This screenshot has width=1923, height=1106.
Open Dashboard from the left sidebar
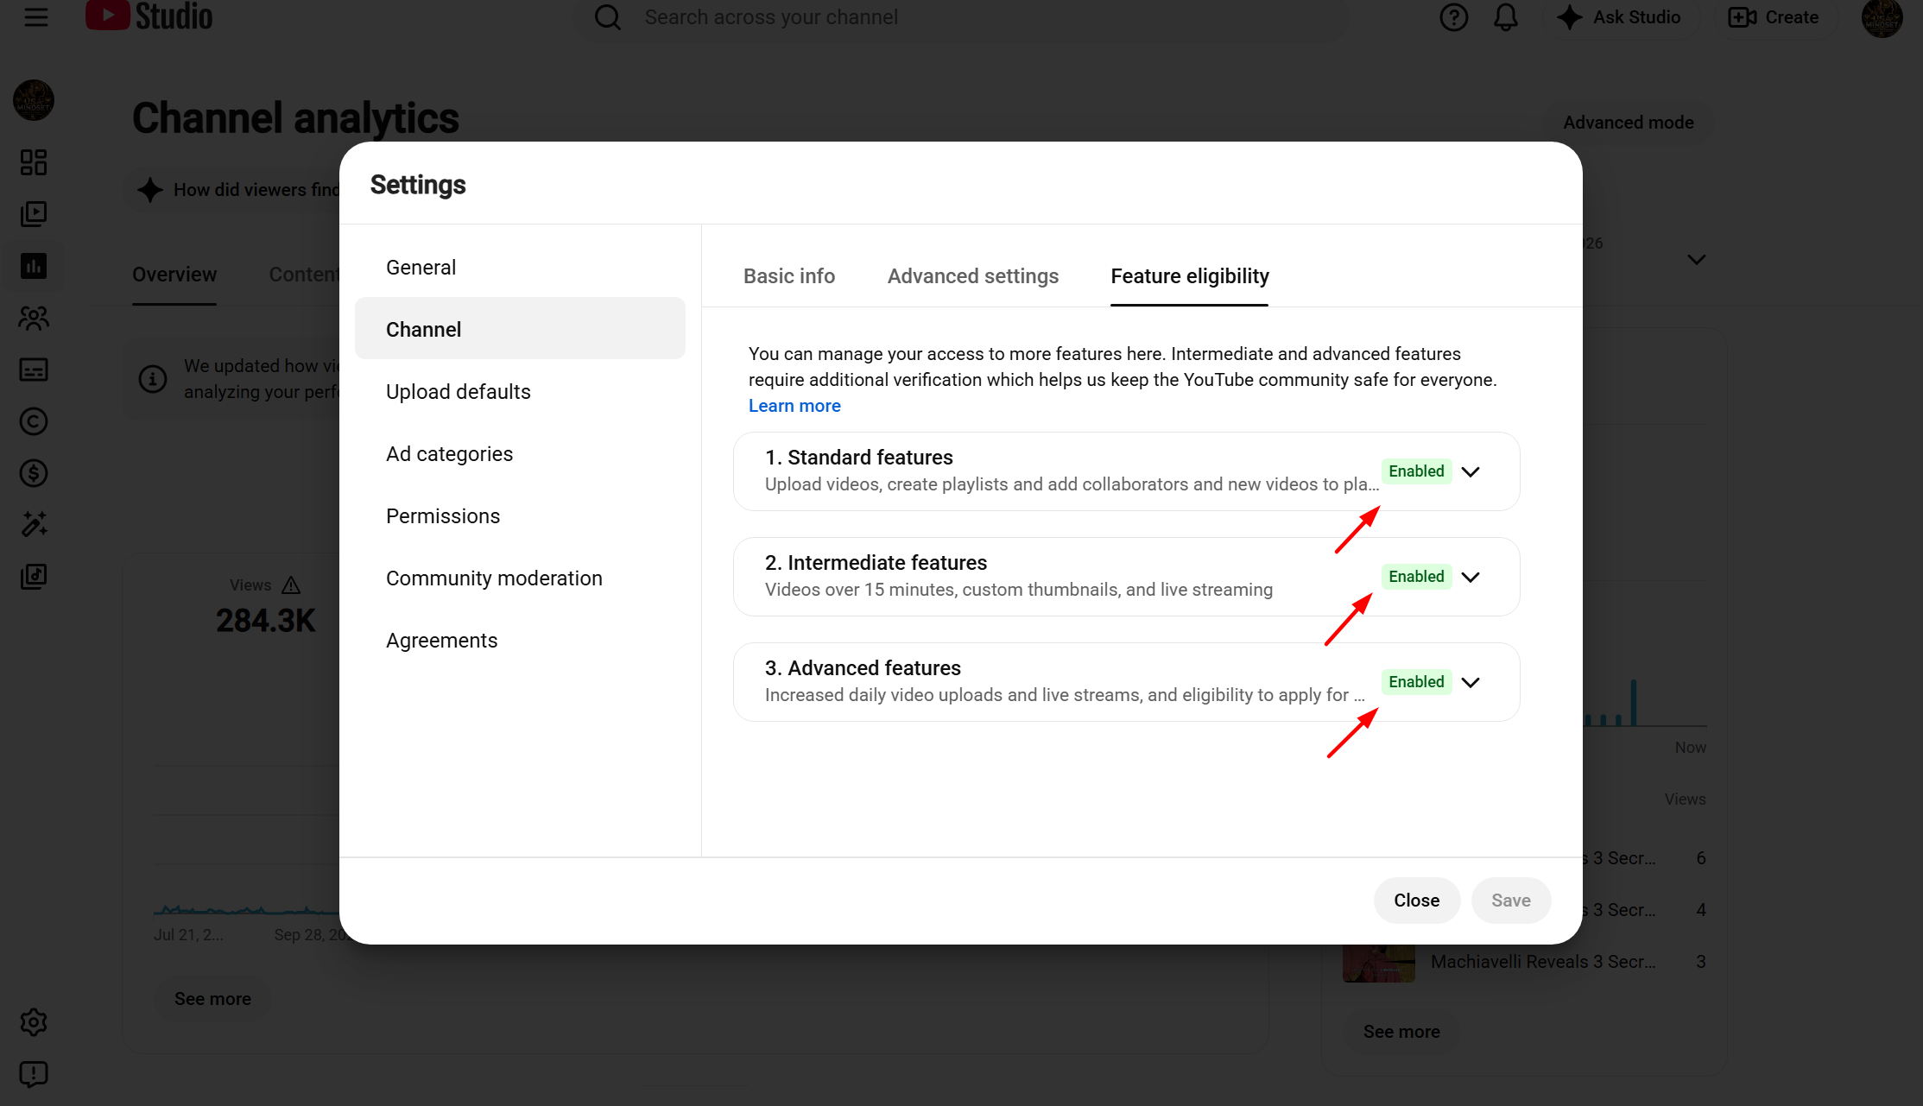tap(34, 162)
